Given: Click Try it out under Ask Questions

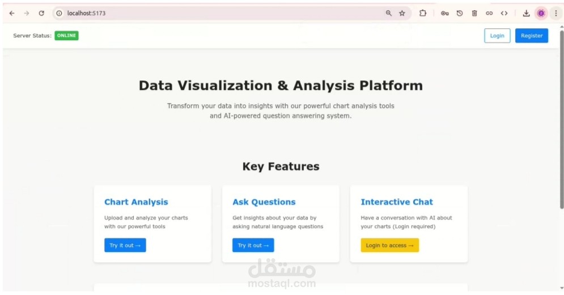Looking at the screenshot, I should [x=253, y=245].
